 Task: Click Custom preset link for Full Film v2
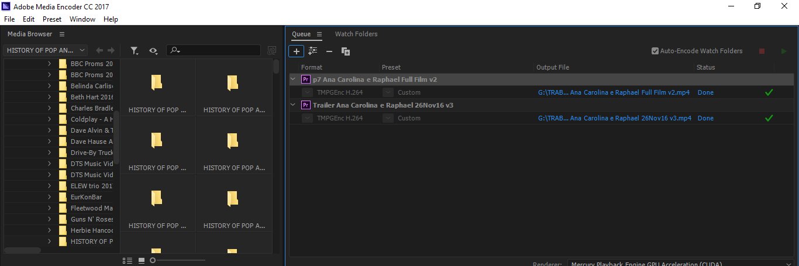pyautogui.click(x=409, y=92)
